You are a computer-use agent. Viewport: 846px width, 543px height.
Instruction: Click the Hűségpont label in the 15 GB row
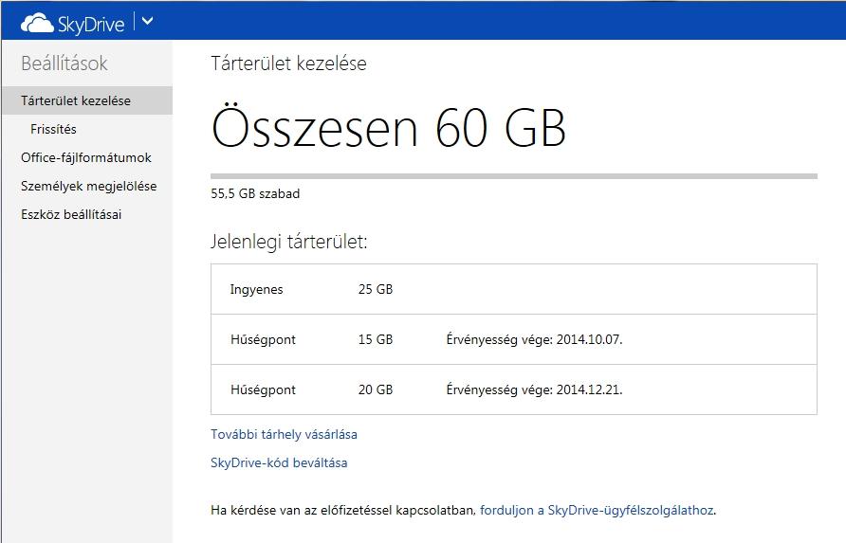click(263, 339)
